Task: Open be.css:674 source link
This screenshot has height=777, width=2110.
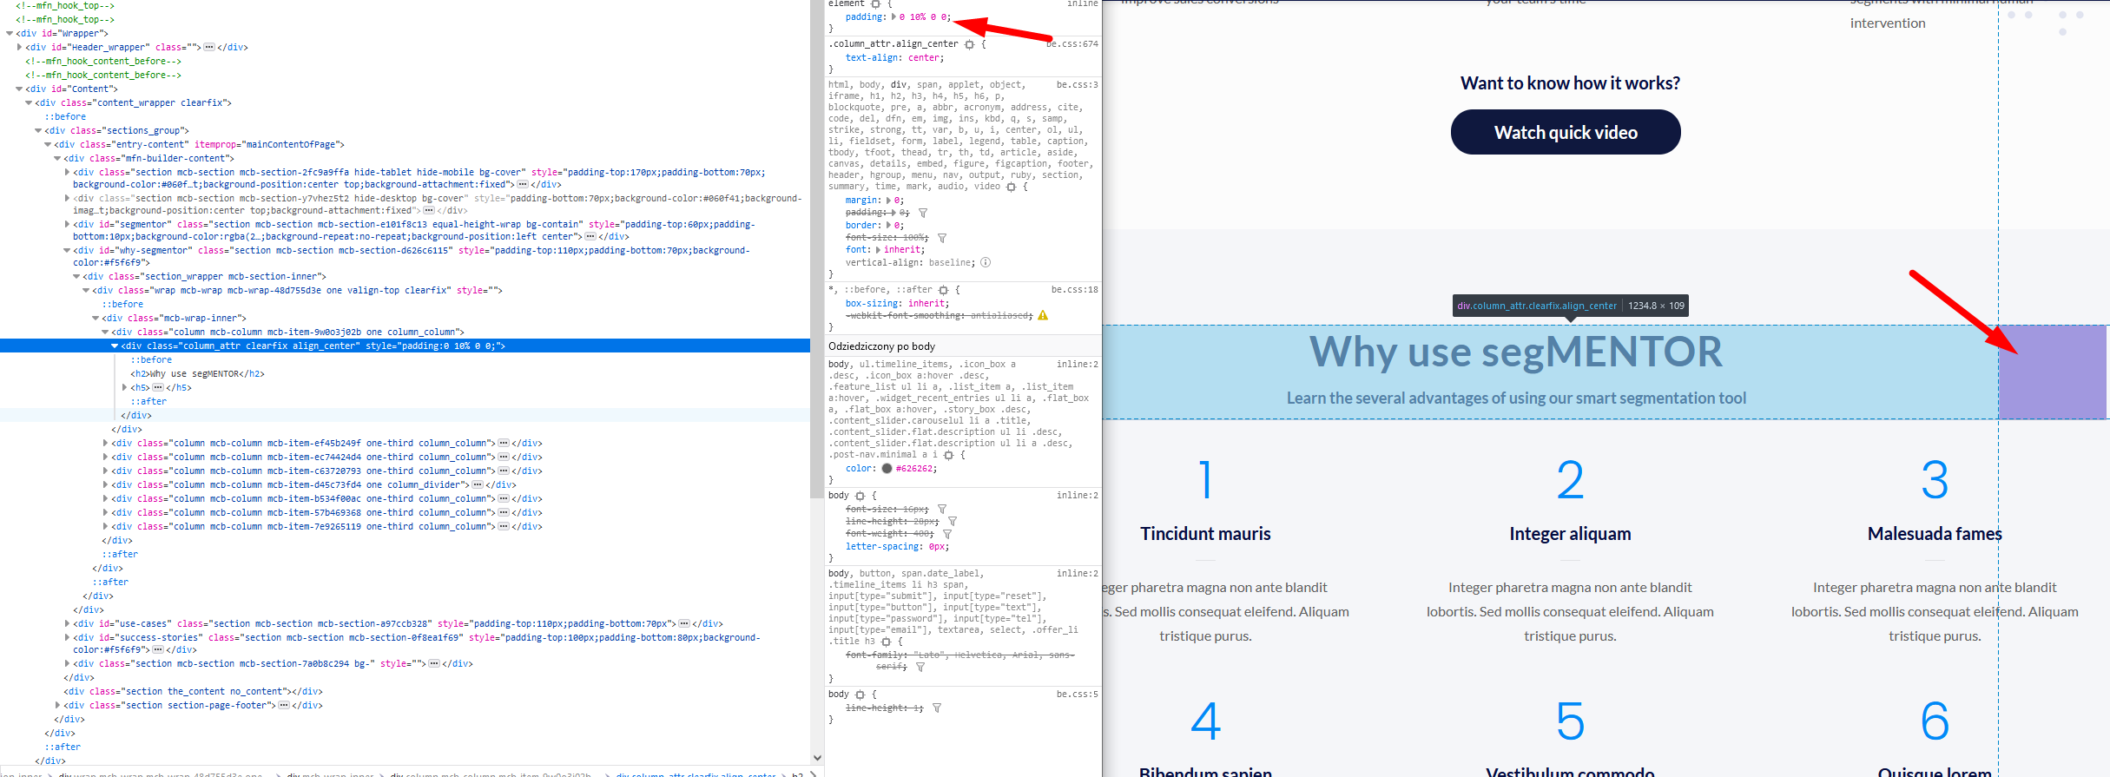Action: coord(1072,43)
